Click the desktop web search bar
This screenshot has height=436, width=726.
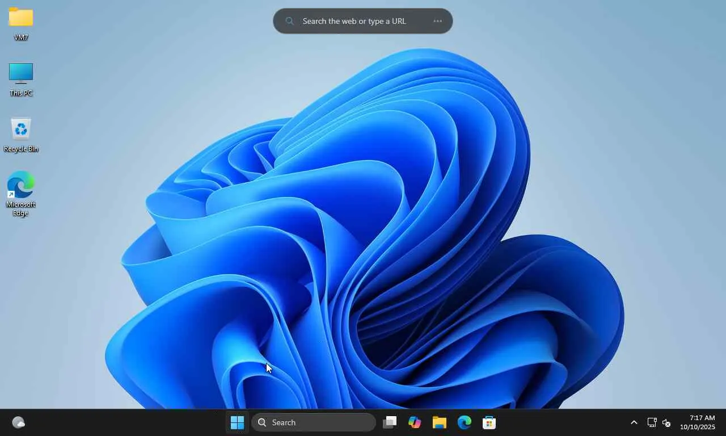(x=363, y=21)
